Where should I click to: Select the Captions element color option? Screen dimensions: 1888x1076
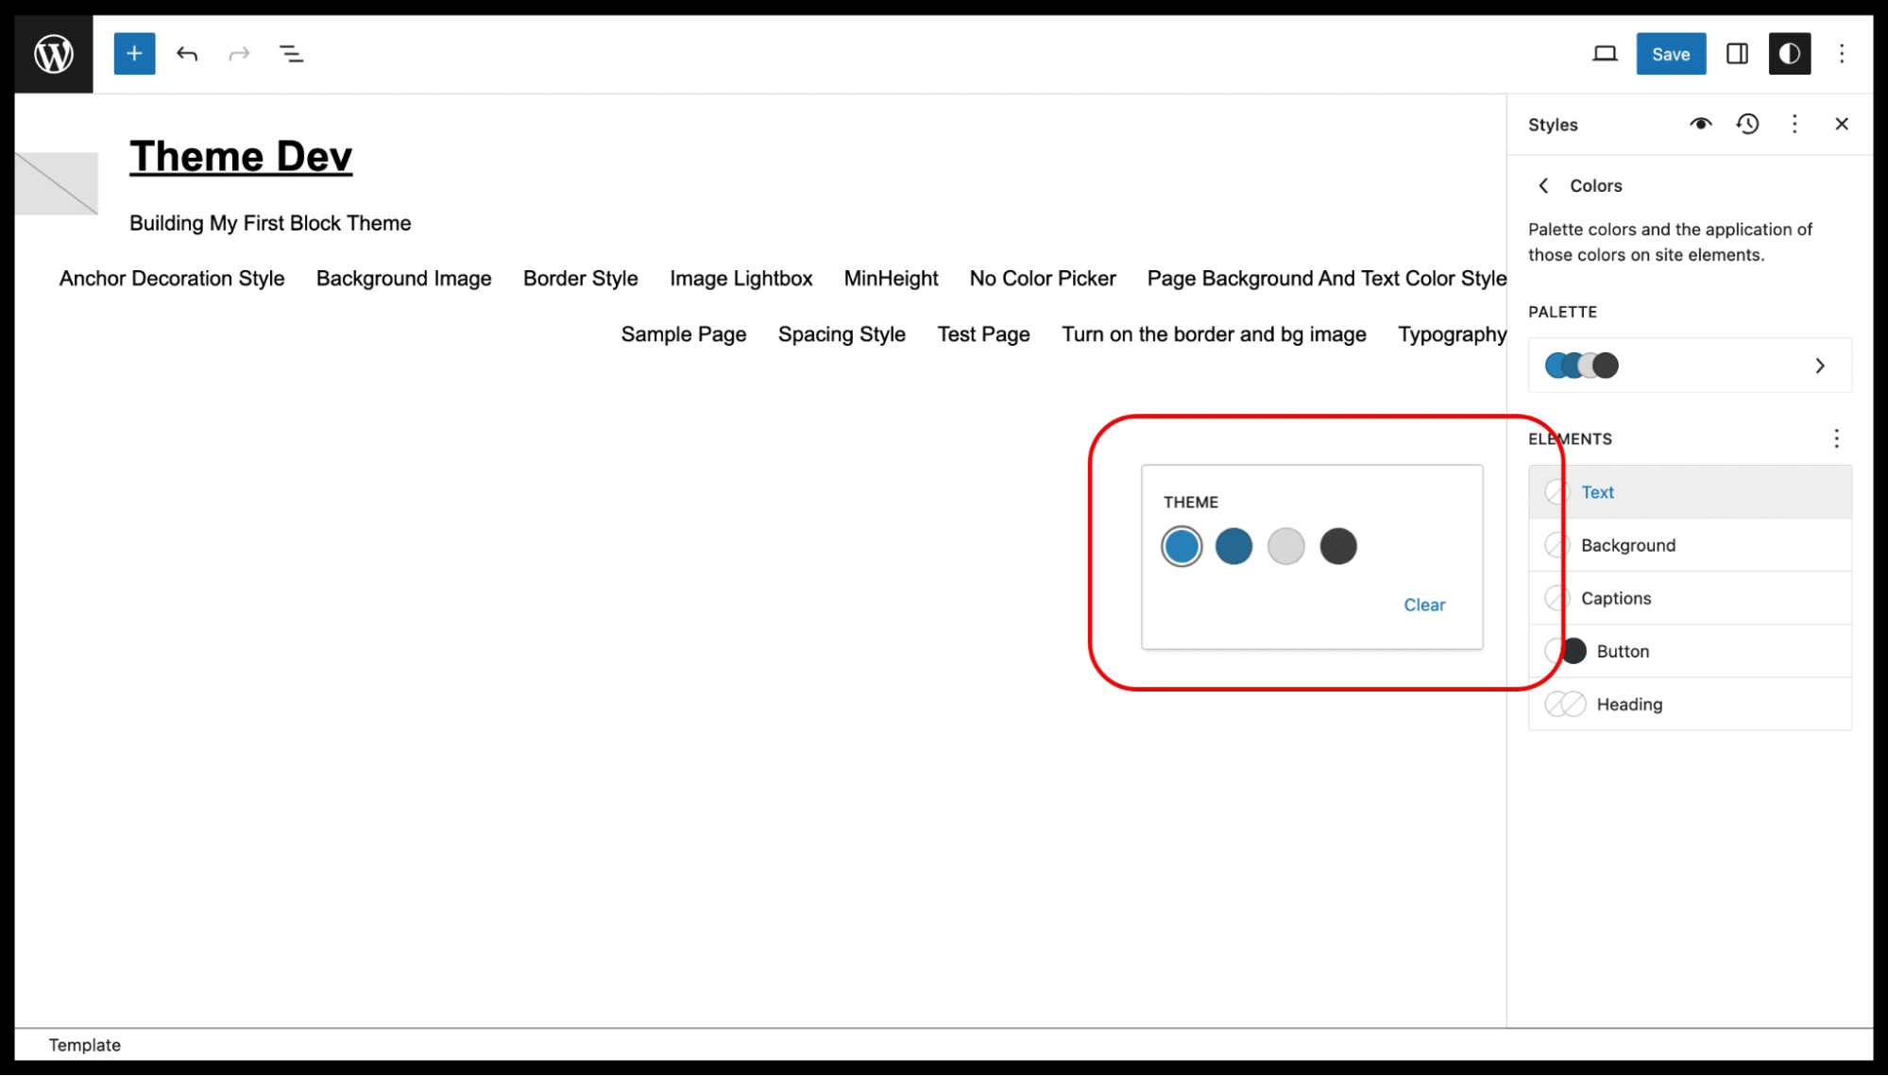tap(1690, 598)
